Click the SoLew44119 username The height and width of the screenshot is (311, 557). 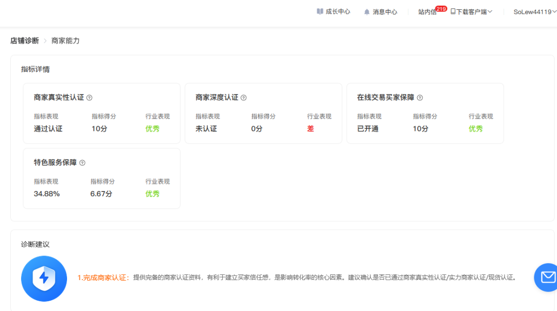pos(531,11)
